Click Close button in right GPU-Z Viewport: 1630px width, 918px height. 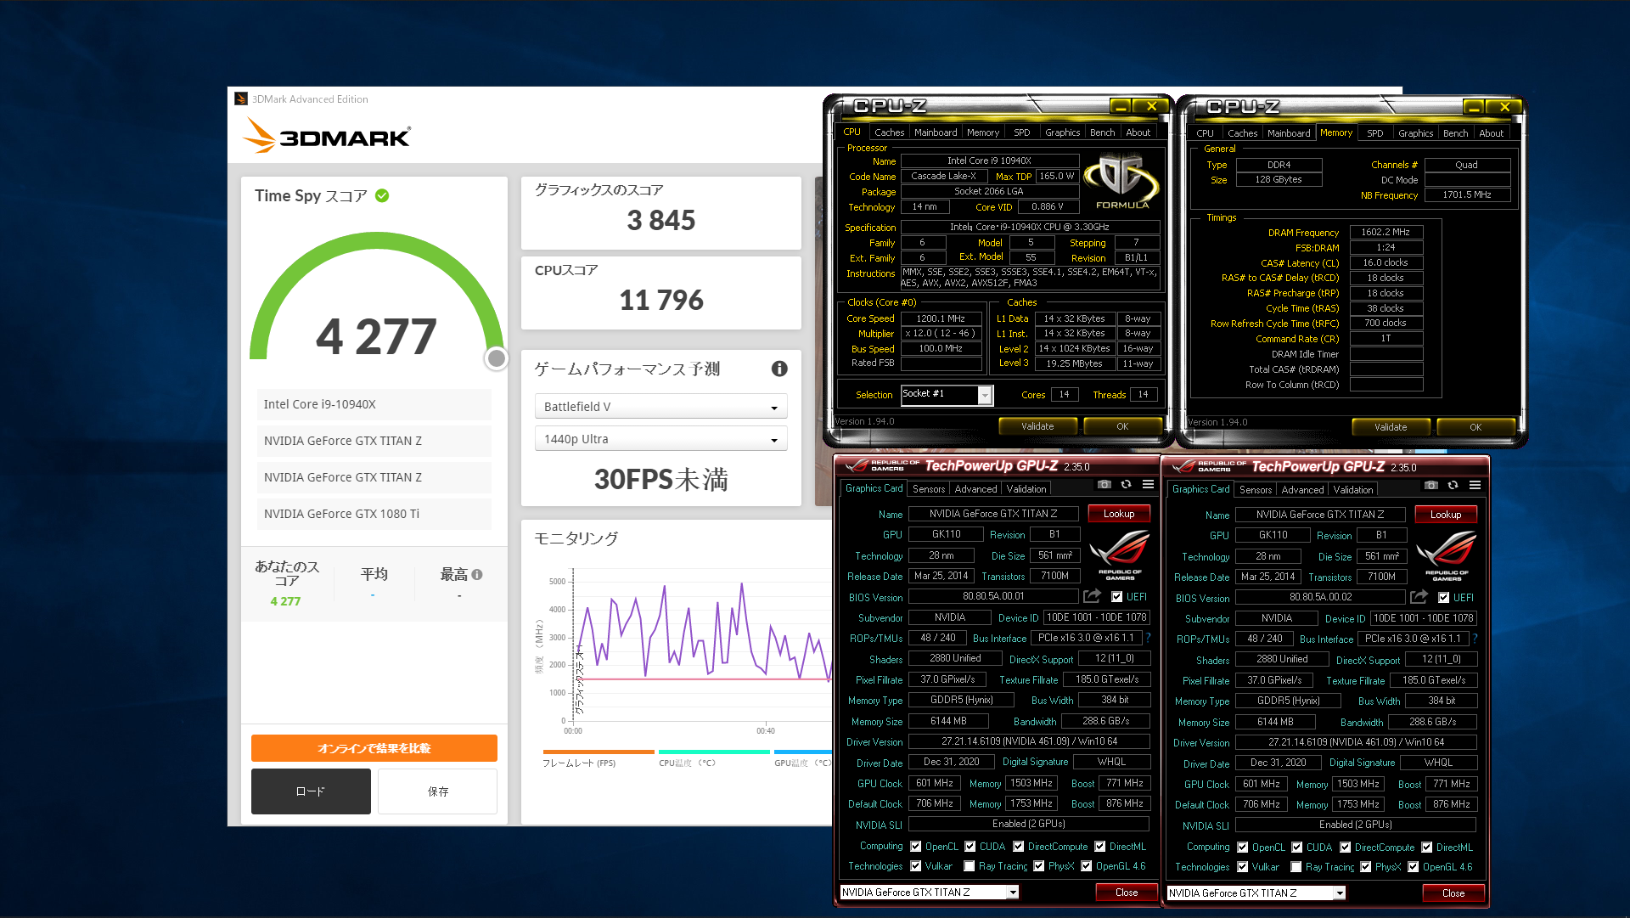click(1453, 893)
